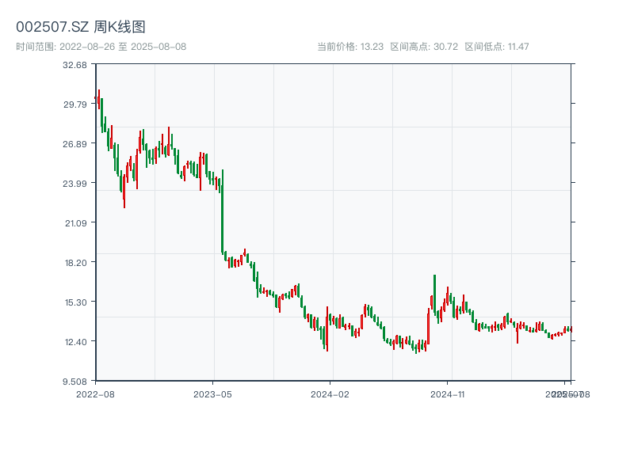Screen dimensions: 634x475
Task: Click the 002507.SZ 周K线图 chart title
Action: click(x=80, y=28)
